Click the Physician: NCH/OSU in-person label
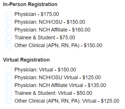Screen dimensions: 125x109 [x=50, y=22]
